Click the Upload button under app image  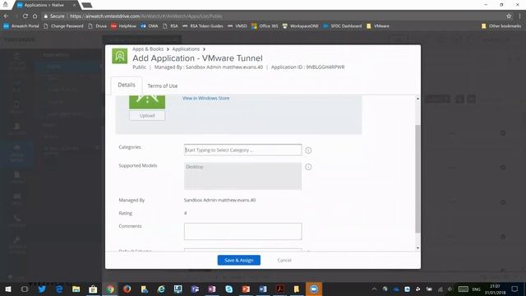[147, 115]
